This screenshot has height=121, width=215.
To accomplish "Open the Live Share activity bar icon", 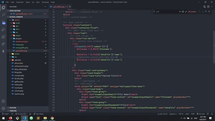I will click(x=3, y=44).
